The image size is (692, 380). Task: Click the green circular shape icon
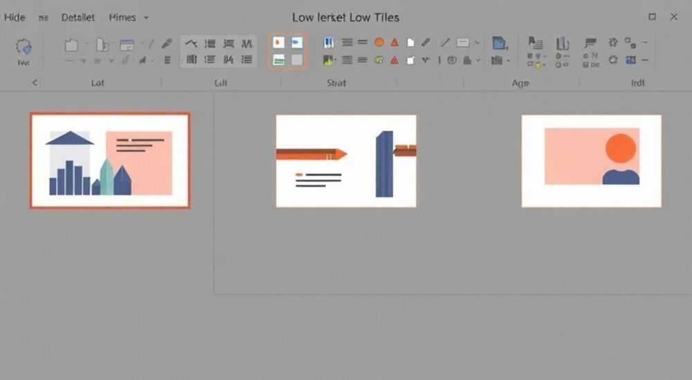379,60
